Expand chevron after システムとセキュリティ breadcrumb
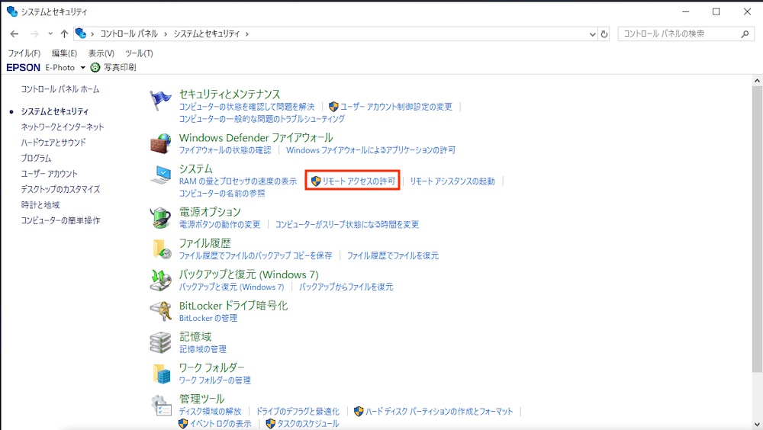This screenshot has width=763, height=430. point(247,34)
